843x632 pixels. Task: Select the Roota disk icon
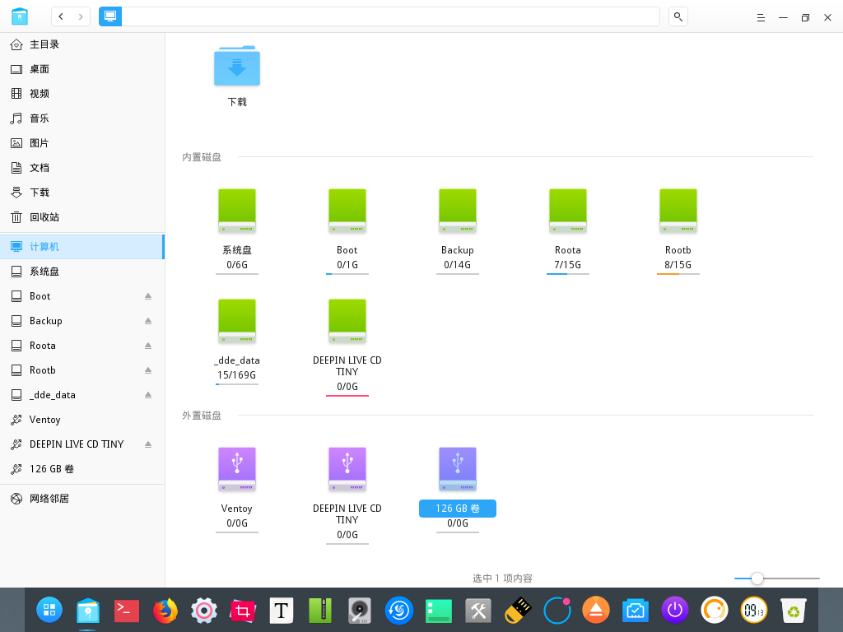pos(568,211)
